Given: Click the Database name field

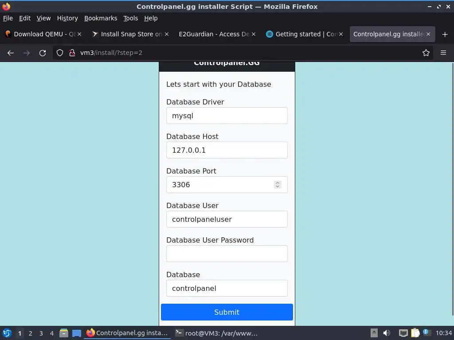Looking at the screenshot, I should 227,288.
